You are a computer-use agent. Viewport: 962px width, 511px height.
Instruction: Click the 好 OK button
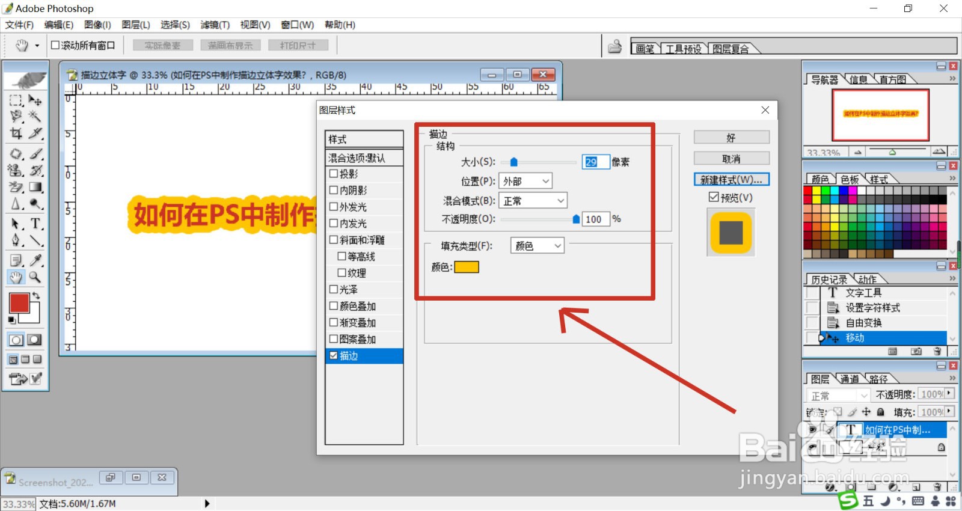732,137
